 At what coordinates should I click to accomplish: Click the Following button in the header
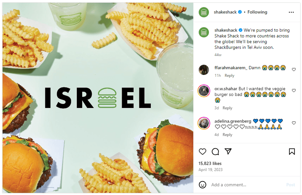point(257,12)
